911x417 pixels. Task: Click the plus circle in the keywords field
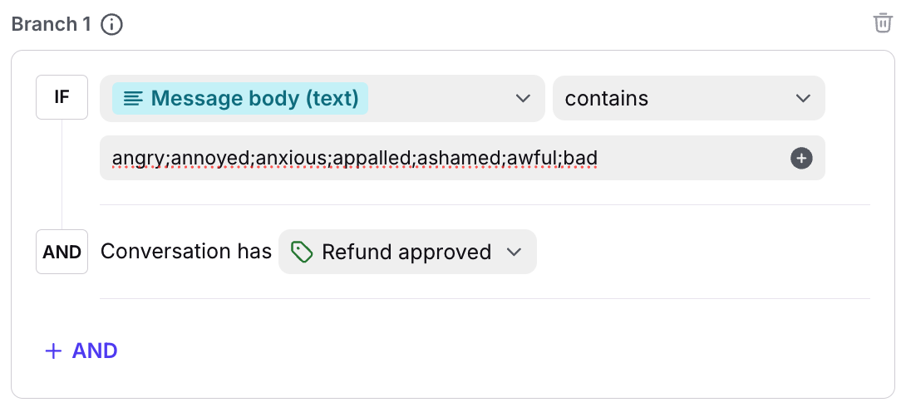click(801, 158)
